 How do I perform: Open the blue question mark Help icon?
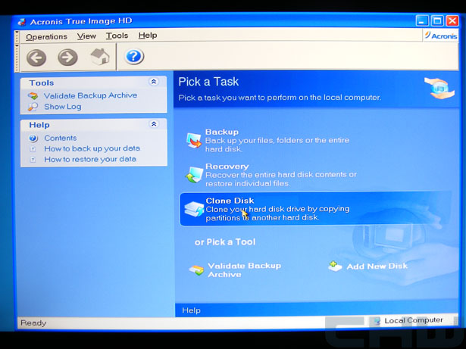134,56
